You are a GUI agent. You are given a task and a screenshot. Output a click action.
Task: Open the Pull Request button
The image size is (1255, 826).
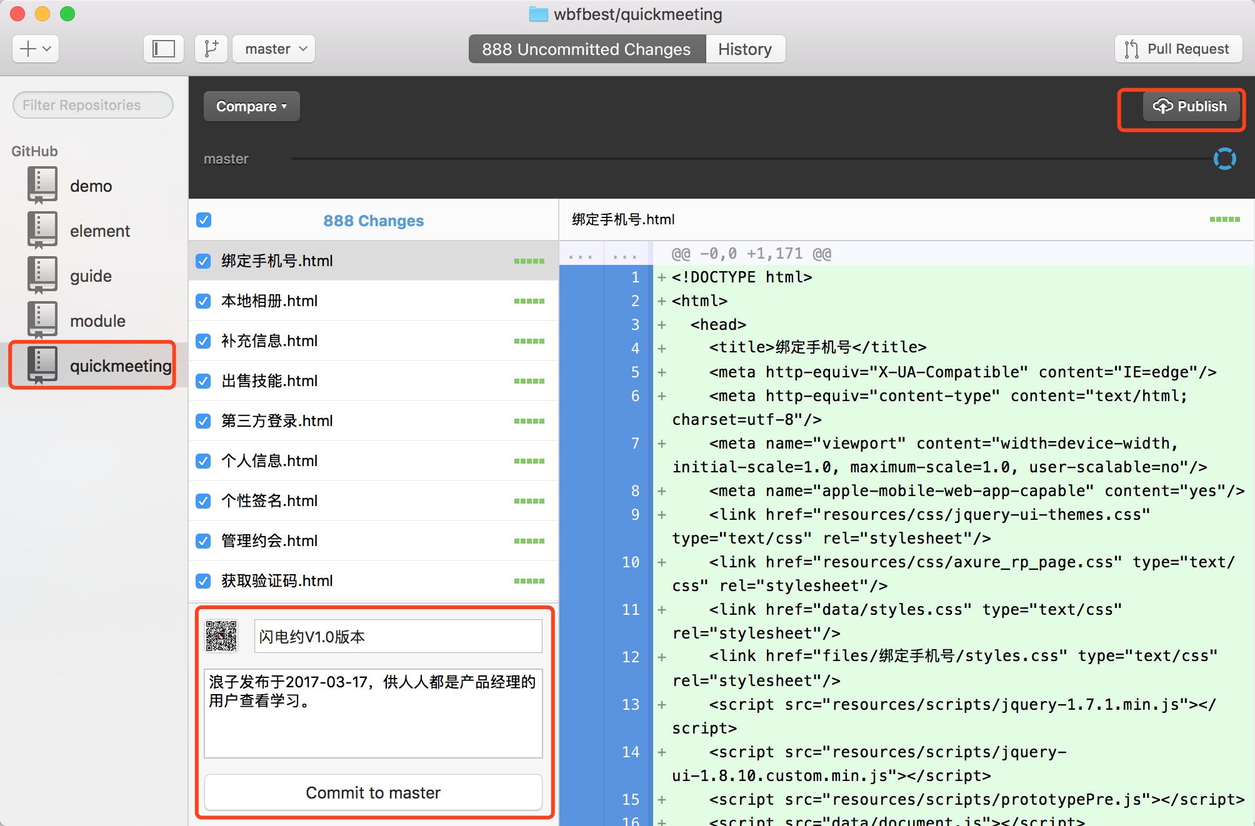(x=1178, y=49)
